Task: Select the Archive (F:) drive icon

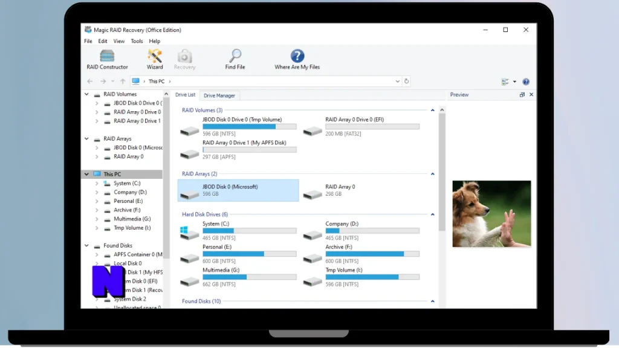Action: point(313,259)
